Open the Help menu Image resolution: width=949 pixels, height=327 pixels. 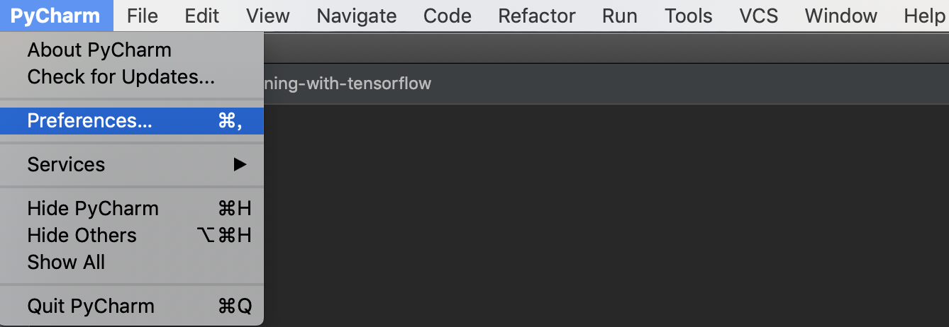click(x=924, y=16)
